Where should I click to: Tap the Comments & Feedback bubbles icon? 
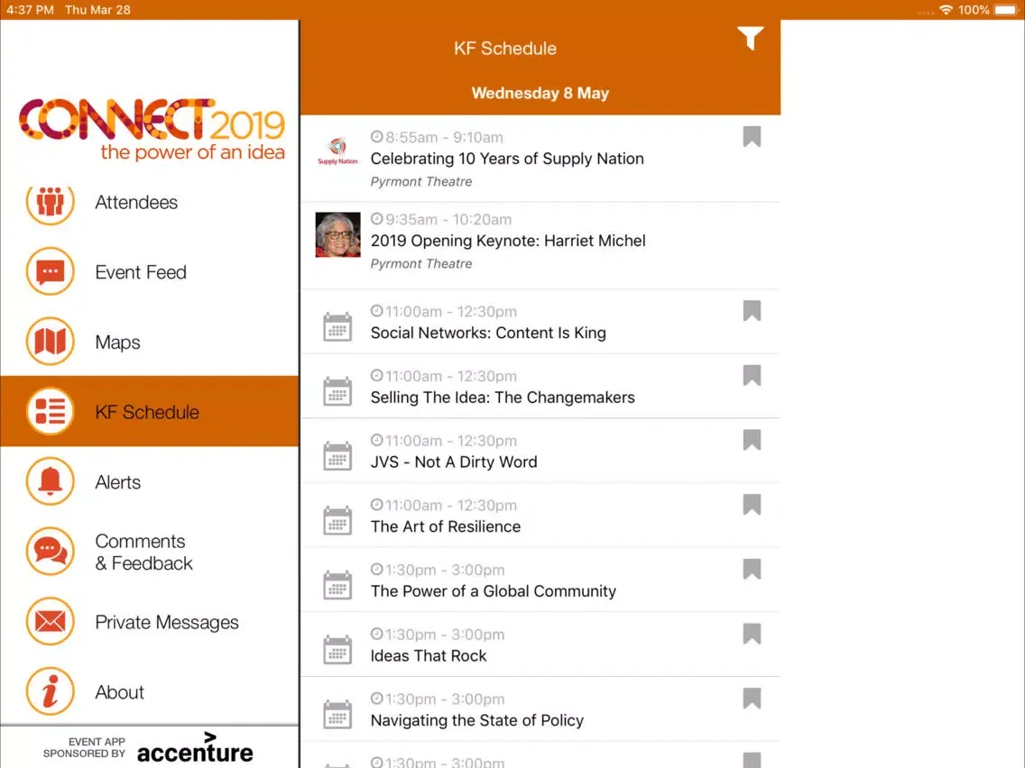pos(51,551)
